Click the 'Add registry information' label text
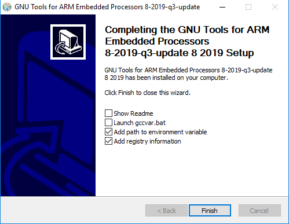The image size is (289, 224). (147, 141)
